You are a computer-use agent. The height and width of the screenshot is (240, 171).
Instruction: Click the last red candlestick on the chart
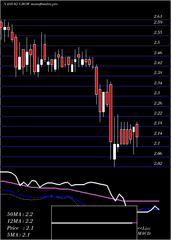pos(137,131)
